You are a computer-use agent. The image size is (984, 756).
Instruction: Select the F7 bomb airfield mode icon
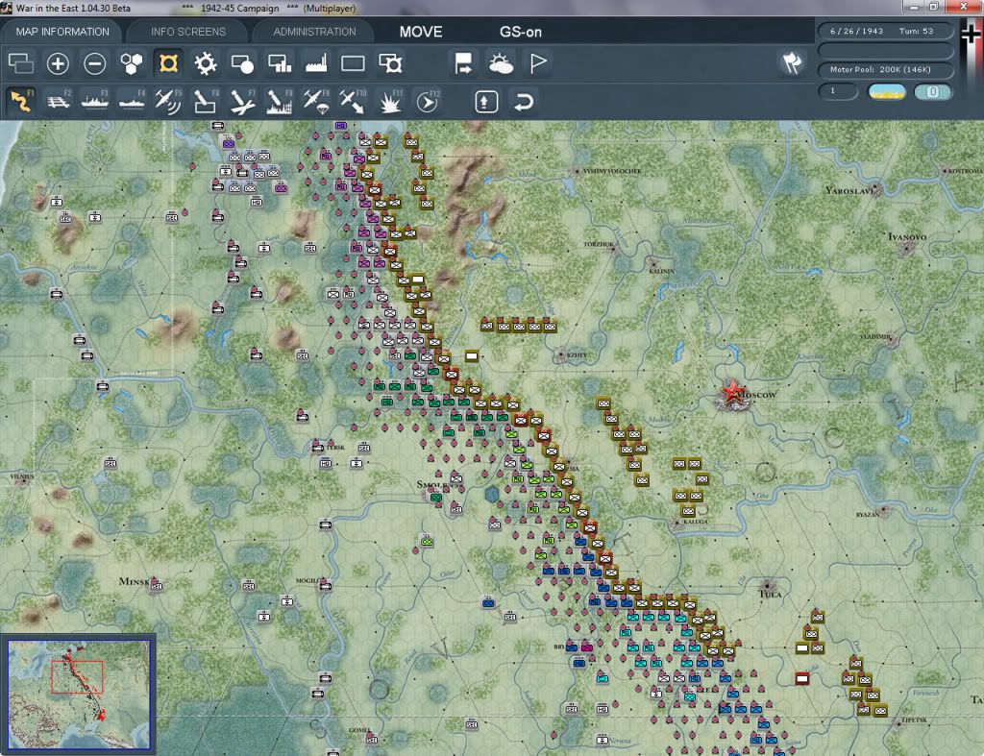pos(242,101)
